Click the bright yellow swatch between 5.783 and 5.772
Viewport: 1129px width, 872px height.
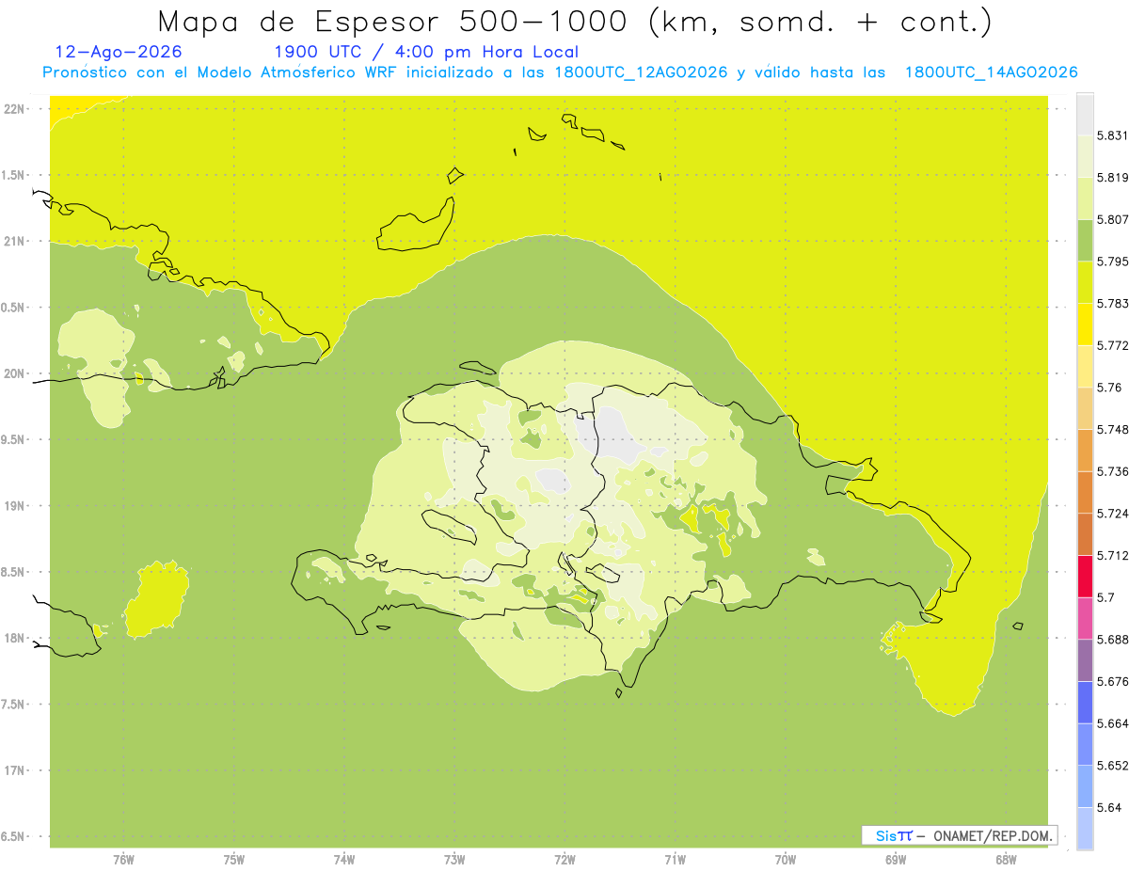tap(1085, 325)
